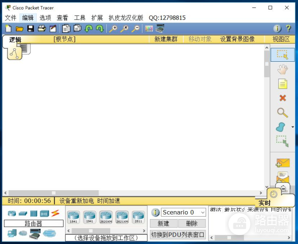The height and width of the screenshot is (244, 298).
Task: Switch to the 逻辑 workspace tab
Action: 15,40
